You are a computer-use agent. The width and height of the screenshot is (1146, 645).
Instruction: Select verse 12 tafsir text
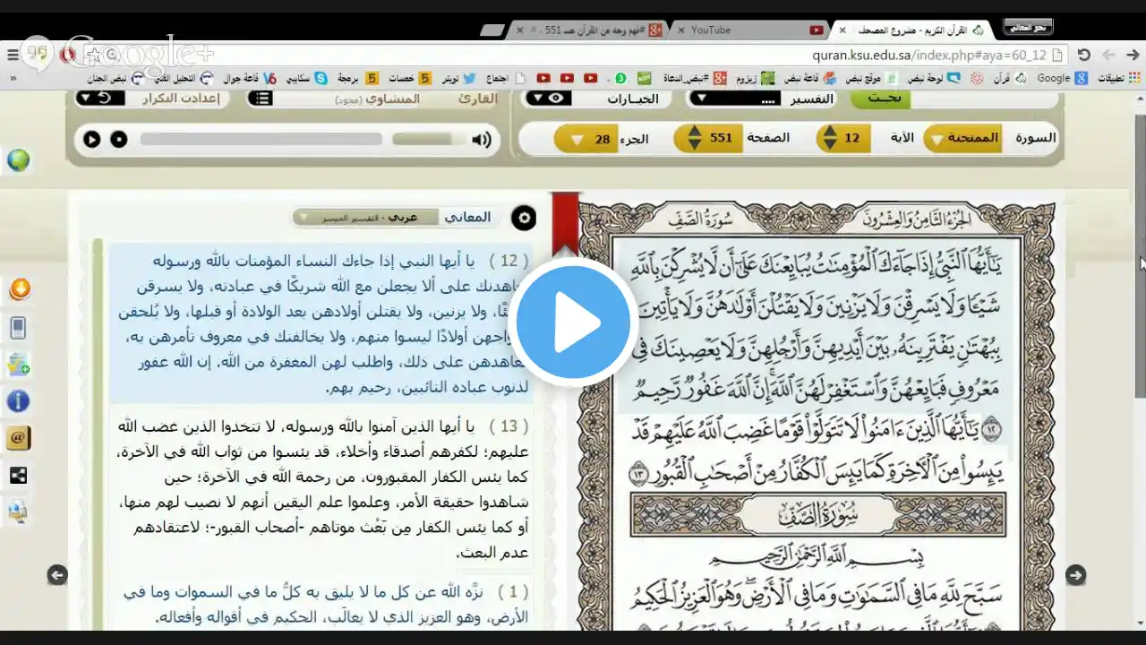pyautogui.click(x=321, y=325)
